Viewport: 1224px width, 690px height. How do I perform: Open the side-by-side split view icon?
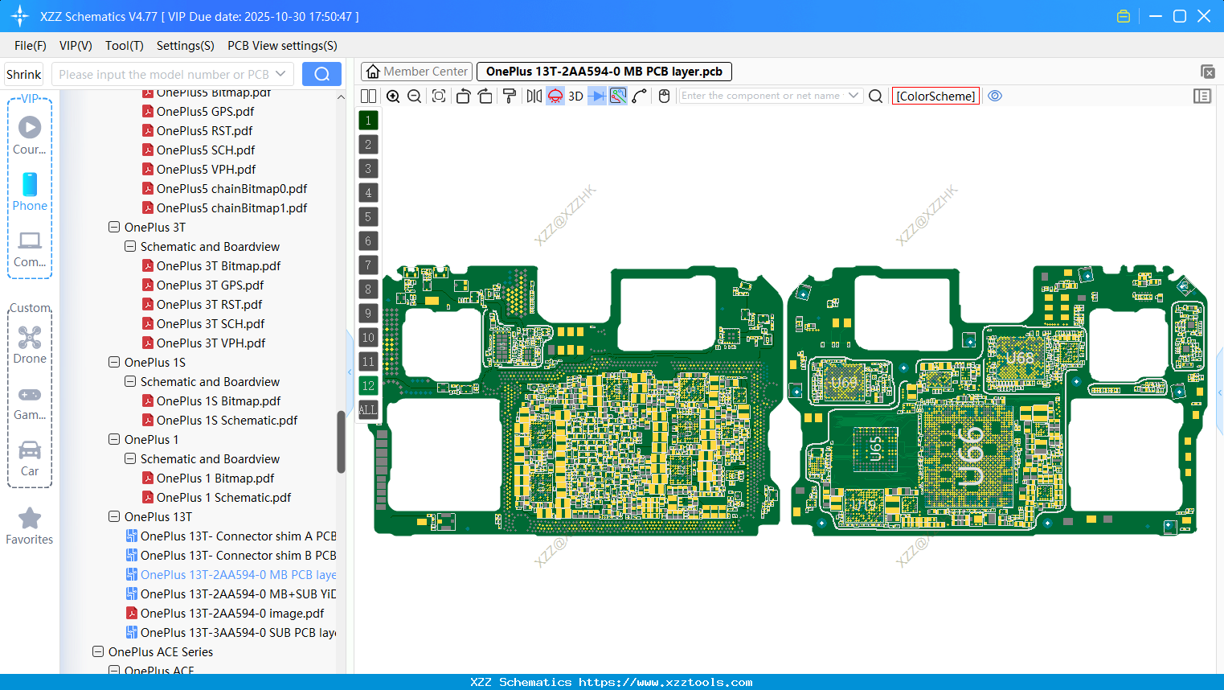367,96
